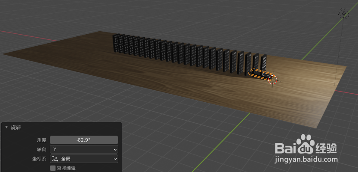Viewport: 358px width, 172px height.
Task: Click the 角度 field showing -82.9°
Action: 84,140
